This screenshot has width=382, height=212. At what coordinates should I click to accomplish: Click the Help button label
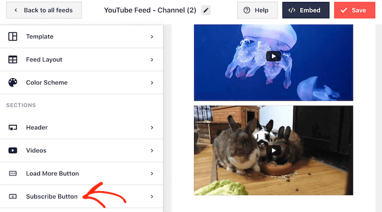point(261,10)
